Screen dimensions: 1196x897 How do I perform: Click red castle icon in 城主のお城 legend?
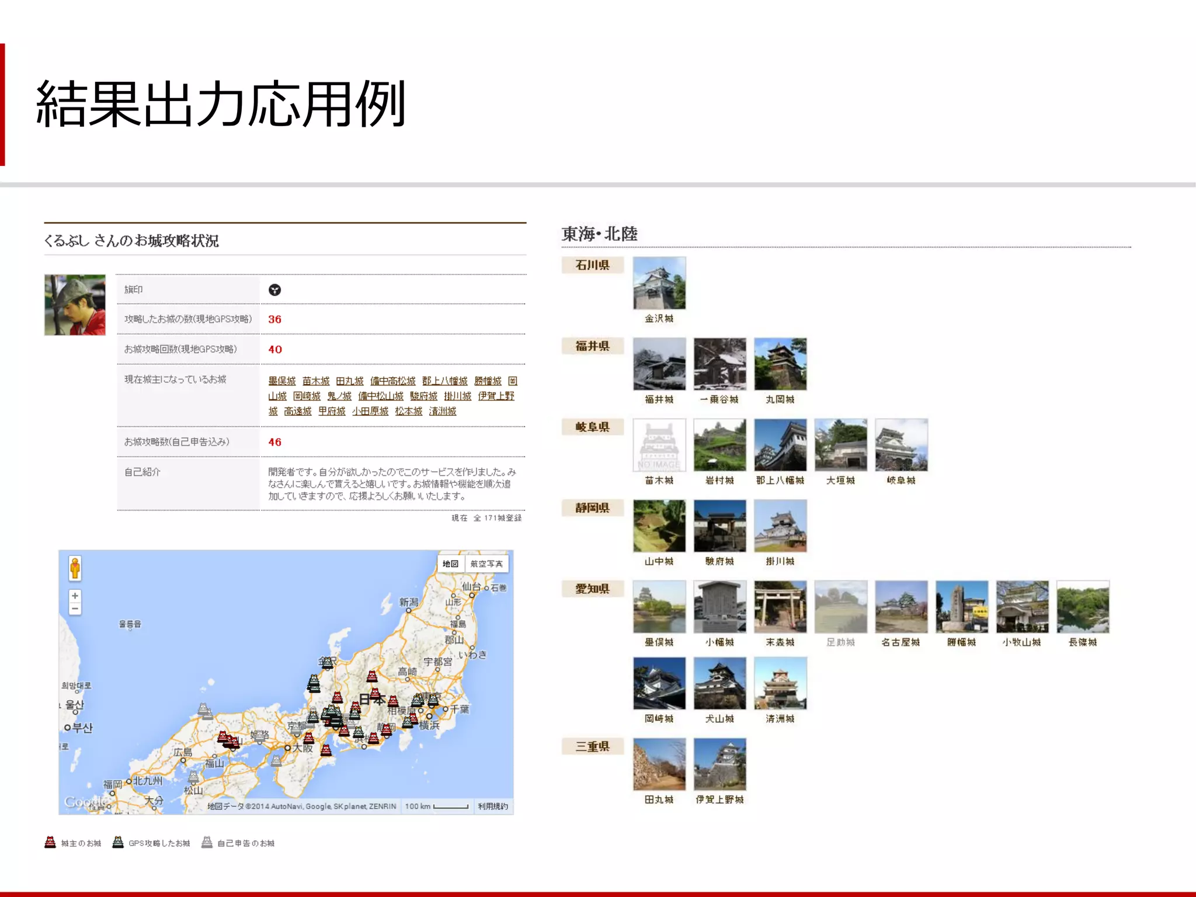point(50,842)
